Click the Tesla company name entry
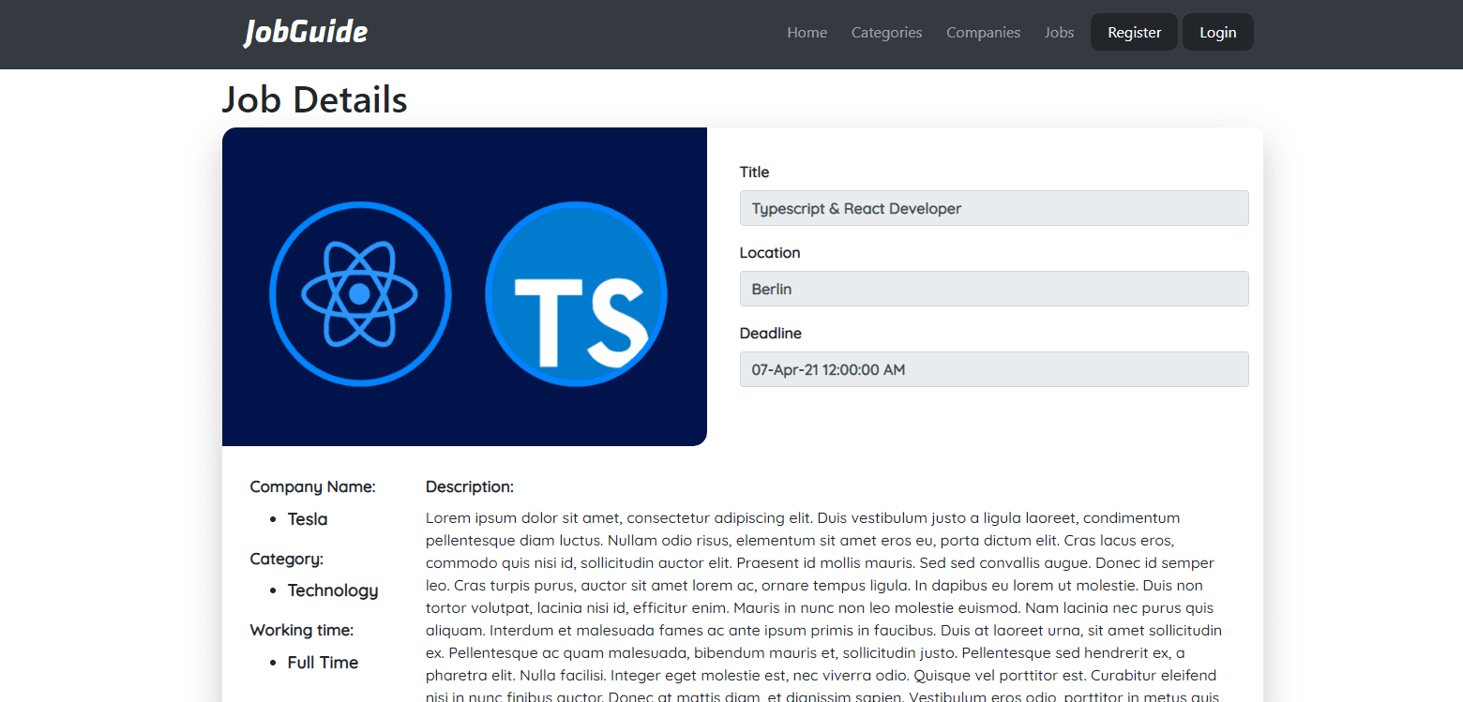Viewport: 1463px width, 702px height. coord(308,519)
